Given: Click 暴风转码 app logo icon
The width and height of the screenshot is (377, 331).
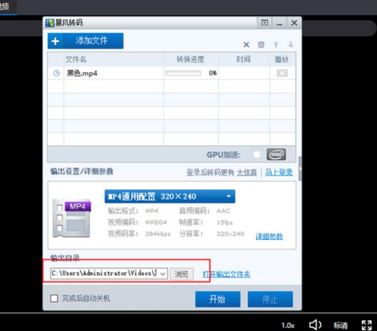Looking at the screenshot, I should point(50,23).
